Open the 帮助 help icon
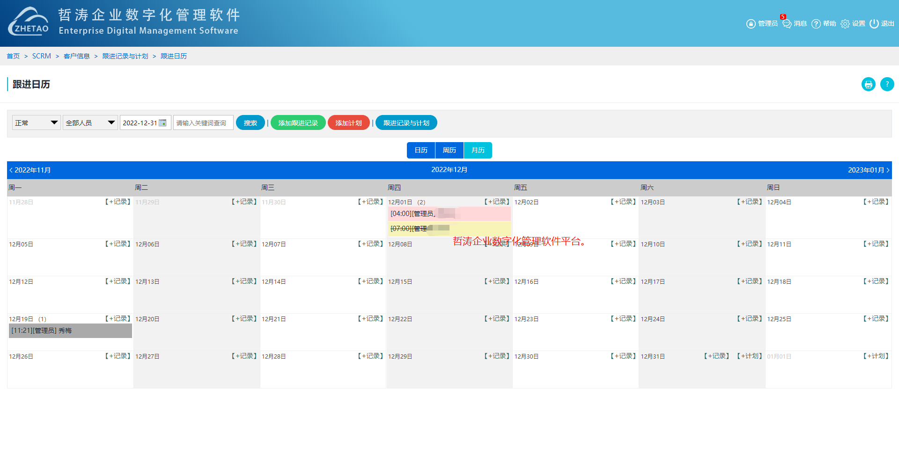The height and width of the screenshot is (453, 899). tap(816, 24)
